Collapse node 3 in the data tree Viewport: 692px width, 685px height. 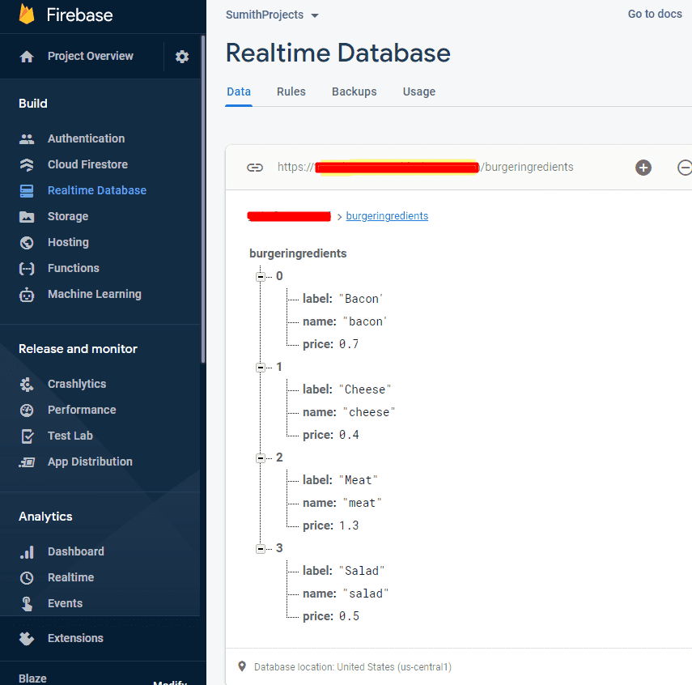pos(261,548)
